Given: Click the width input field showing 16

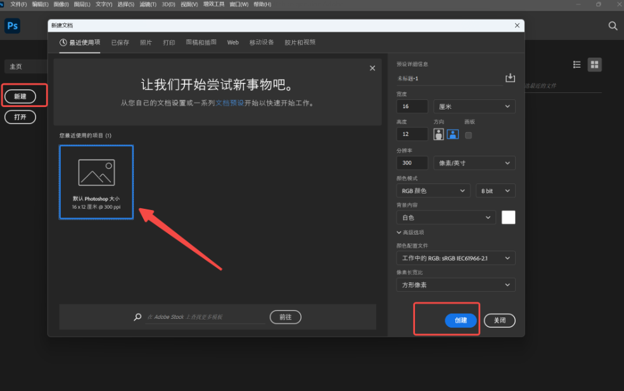Looking at the screenshot, I should click(x=412, y=106).
